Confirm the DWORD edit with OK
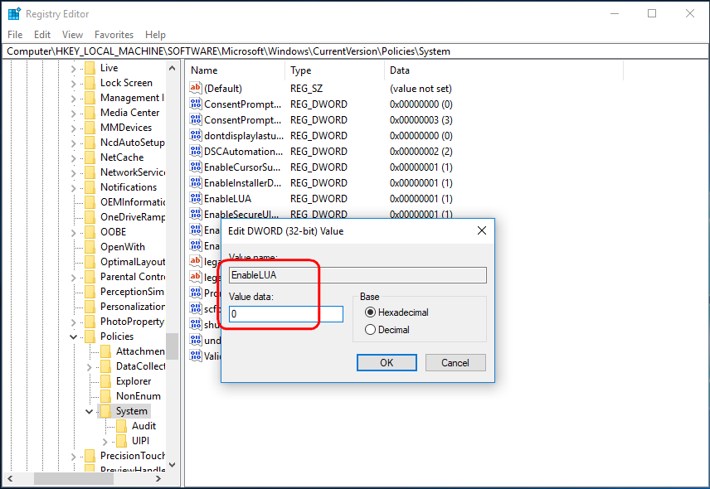Viewport: 710px width, 489px height. pyautogui.click(x=387, y=362)
